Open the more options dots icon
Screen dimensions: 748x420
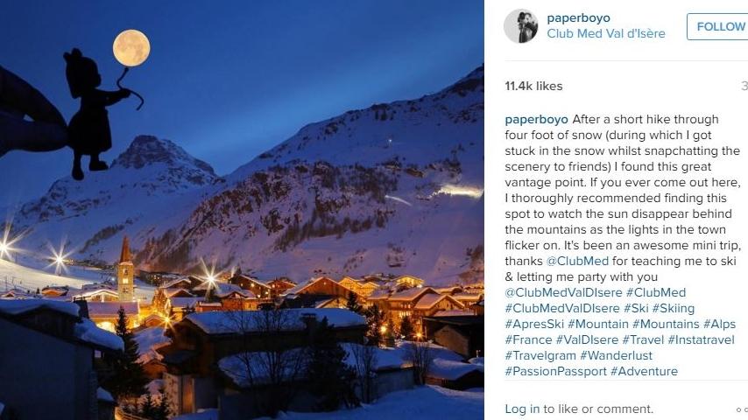[x=742, y=409]
